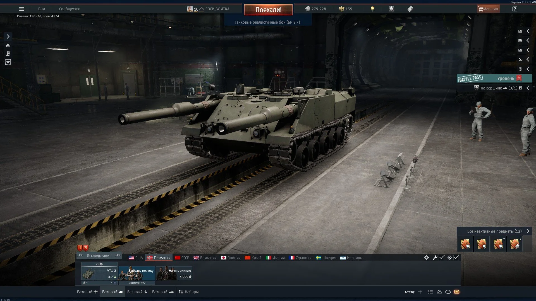
Task: Expand Все неактивные предметы list arrow
Action: tap(528, 231)
